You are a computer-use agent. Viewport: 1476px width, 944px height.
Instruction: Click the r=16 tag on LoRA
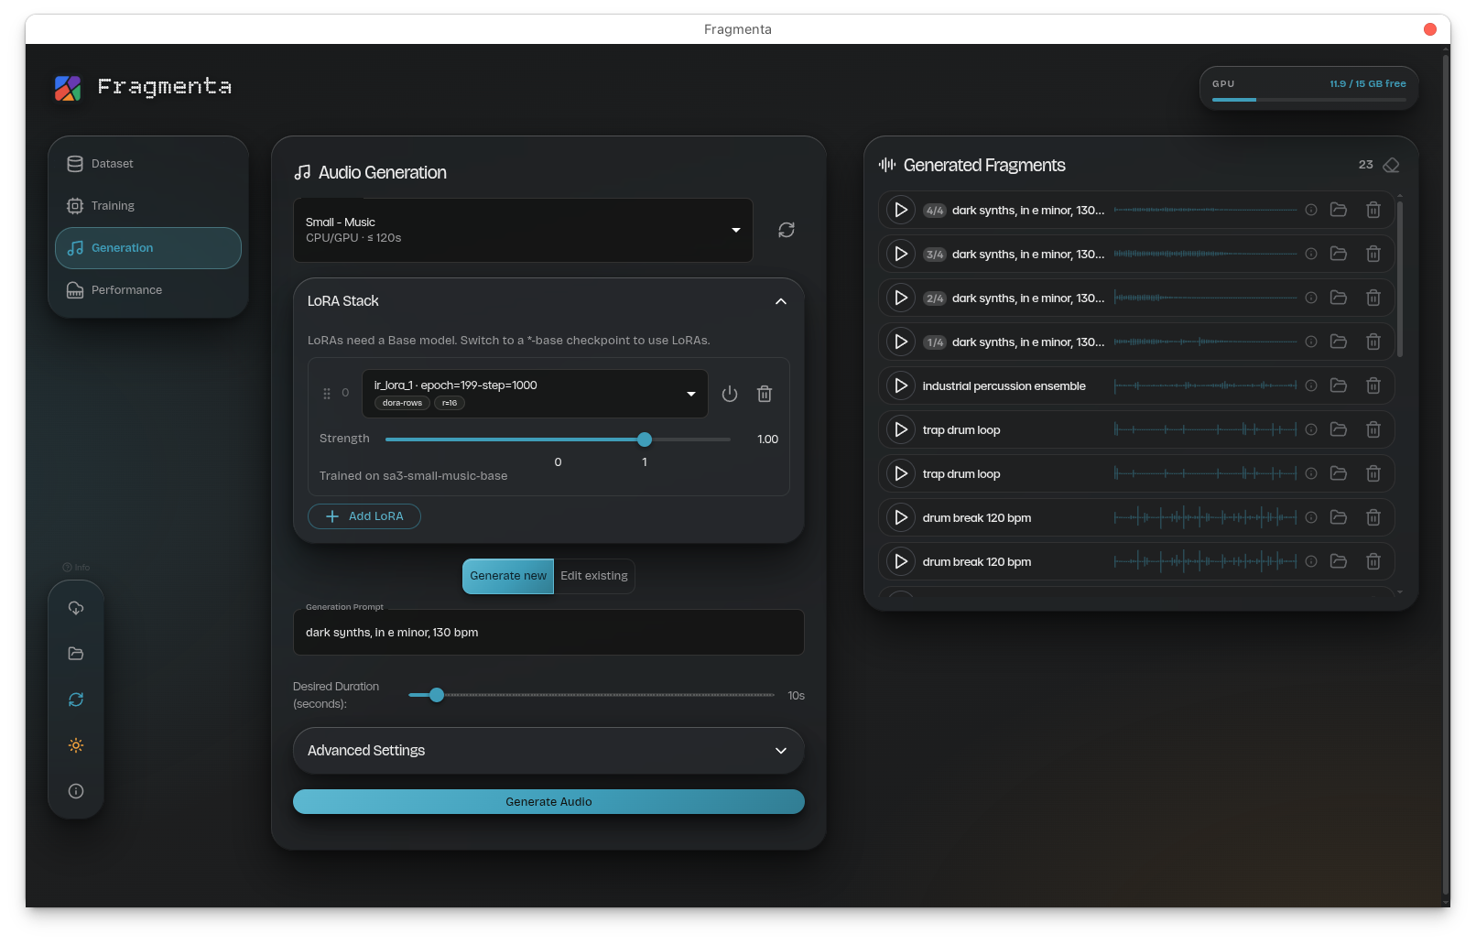(450, 403)
